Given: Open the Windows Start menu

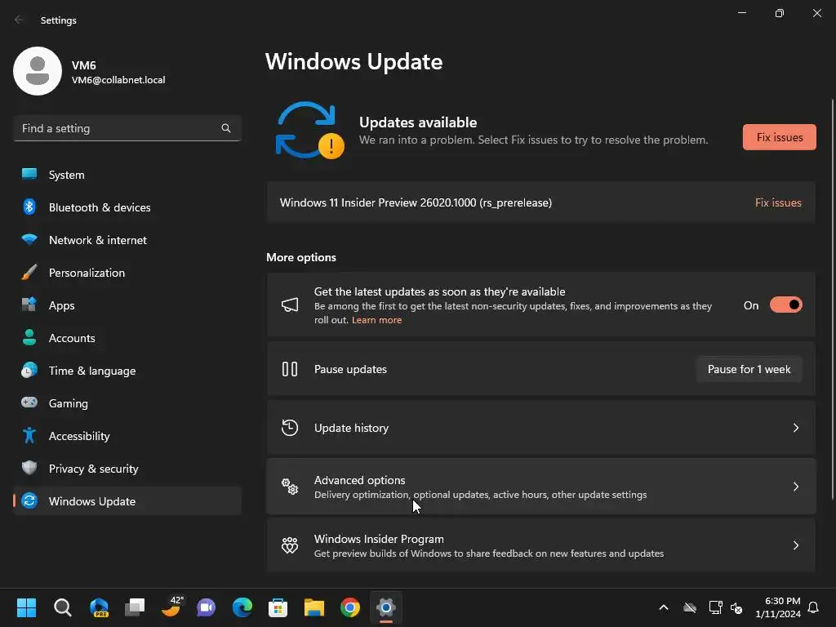Looking at the screenshot, I should (x=26, y=607).
